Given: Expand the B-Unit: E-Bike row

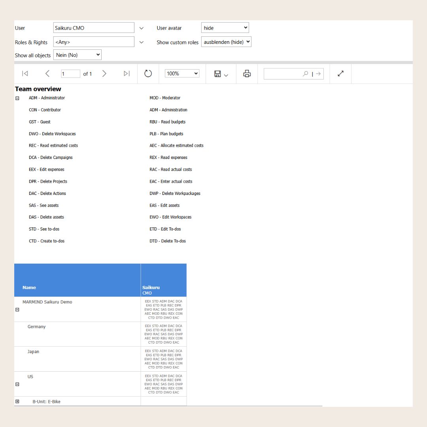Looking at the screenshot, I should point(17,402).
